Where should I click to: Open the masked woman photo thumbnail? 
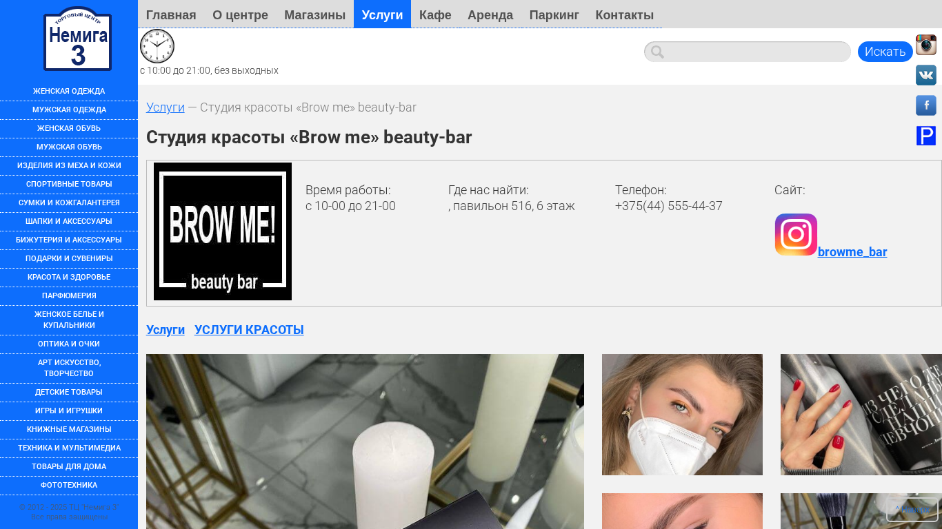[682, 415]
